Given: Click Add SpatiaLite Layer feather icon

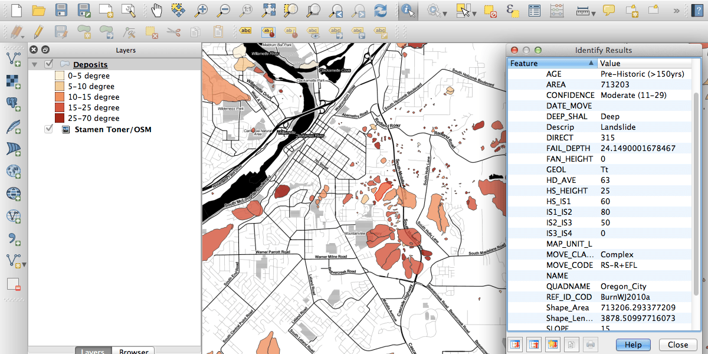Looking at the screenshot, I should click(14, 126).
